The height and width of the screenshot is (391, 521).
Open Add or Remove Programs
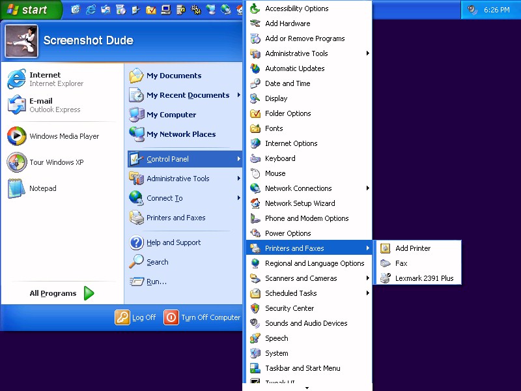pos(305,38)
